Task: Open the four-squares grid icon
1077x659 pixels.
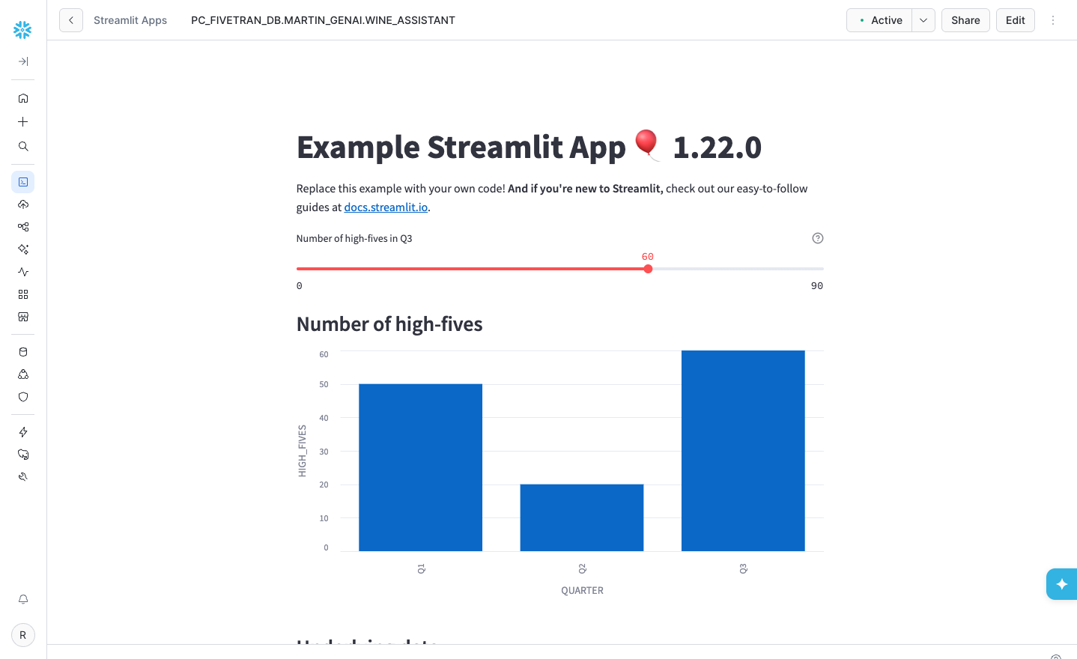Action: (23, 294)
